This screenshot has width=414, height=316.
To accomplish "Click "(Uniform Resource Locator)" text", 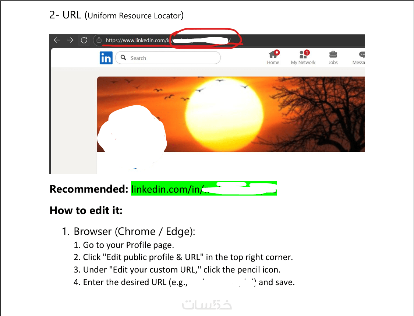I will 134,15.
